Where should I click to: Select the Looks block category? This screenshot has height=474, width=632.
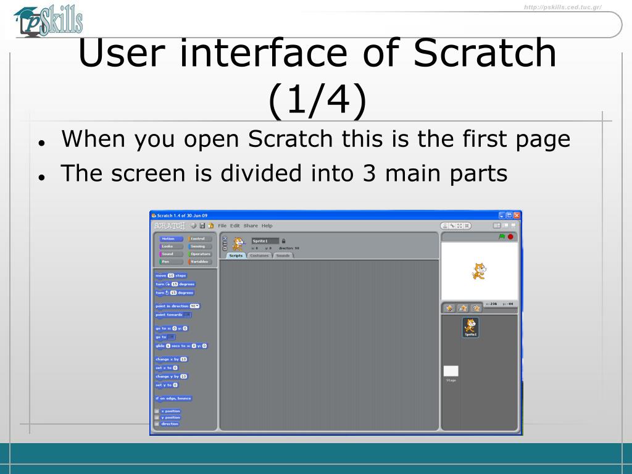point(171,246)
